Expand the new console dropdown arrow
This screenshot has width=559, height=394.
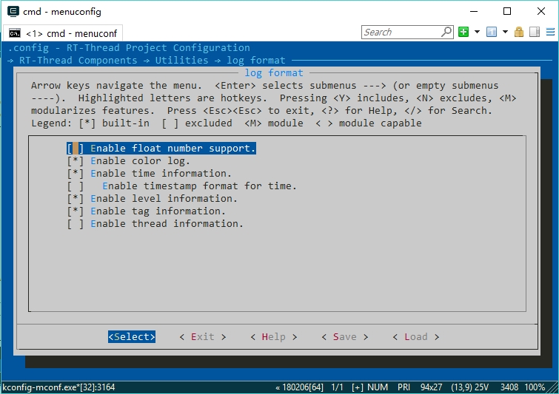(477, 32)
